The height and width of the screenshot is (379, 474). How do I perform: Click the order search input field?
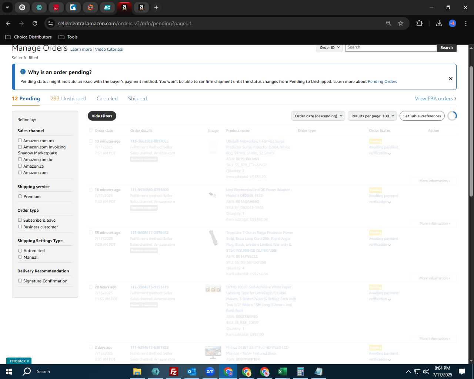point(391,48)
